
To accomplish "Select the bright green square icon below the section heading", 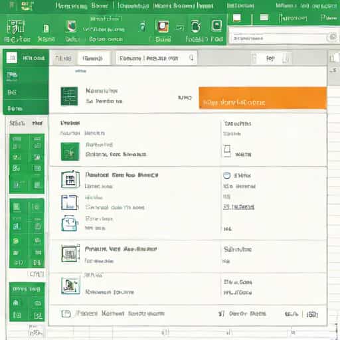I will tap(70, 151).
